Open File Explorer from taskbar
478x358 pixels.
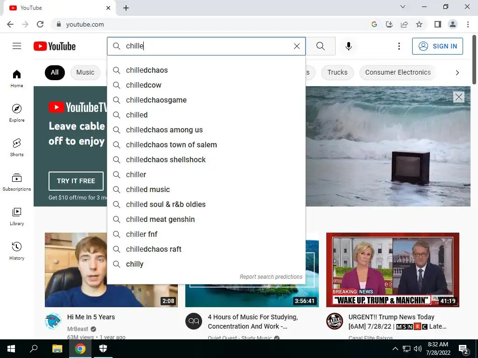57,349
